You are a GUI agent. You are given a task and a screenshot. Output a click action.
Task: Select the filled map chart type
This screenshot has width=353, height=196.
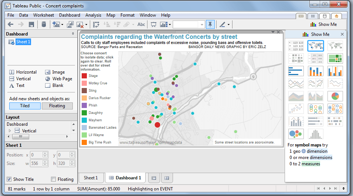(335, 46)
